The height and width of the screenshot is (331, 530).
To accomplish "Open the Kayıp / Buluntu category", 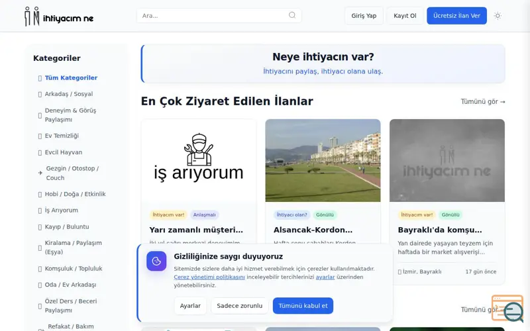I will [67, 226].
